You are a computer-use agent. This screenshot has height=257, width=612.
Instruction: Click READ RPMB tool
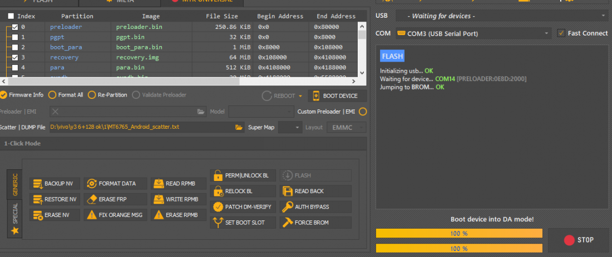(x=179, y=183)
